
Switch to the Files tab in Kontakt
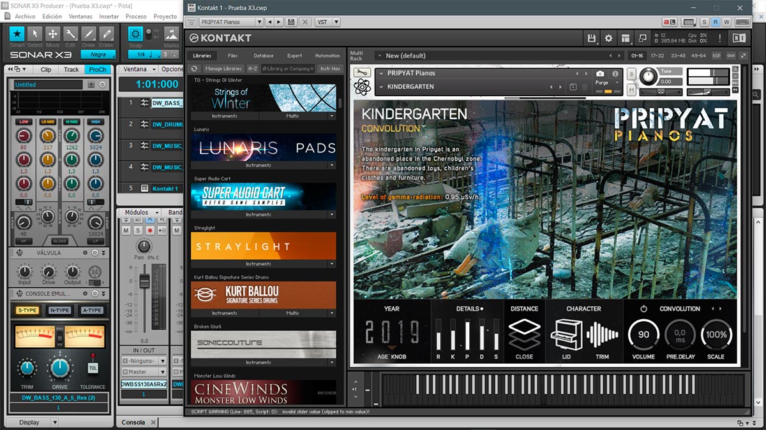pyautogui.click(x=232, y=56)
